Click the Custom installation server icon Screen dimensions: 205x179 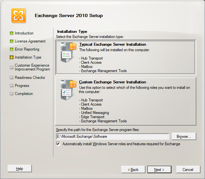pyautogui.click(x=68, y=90)
